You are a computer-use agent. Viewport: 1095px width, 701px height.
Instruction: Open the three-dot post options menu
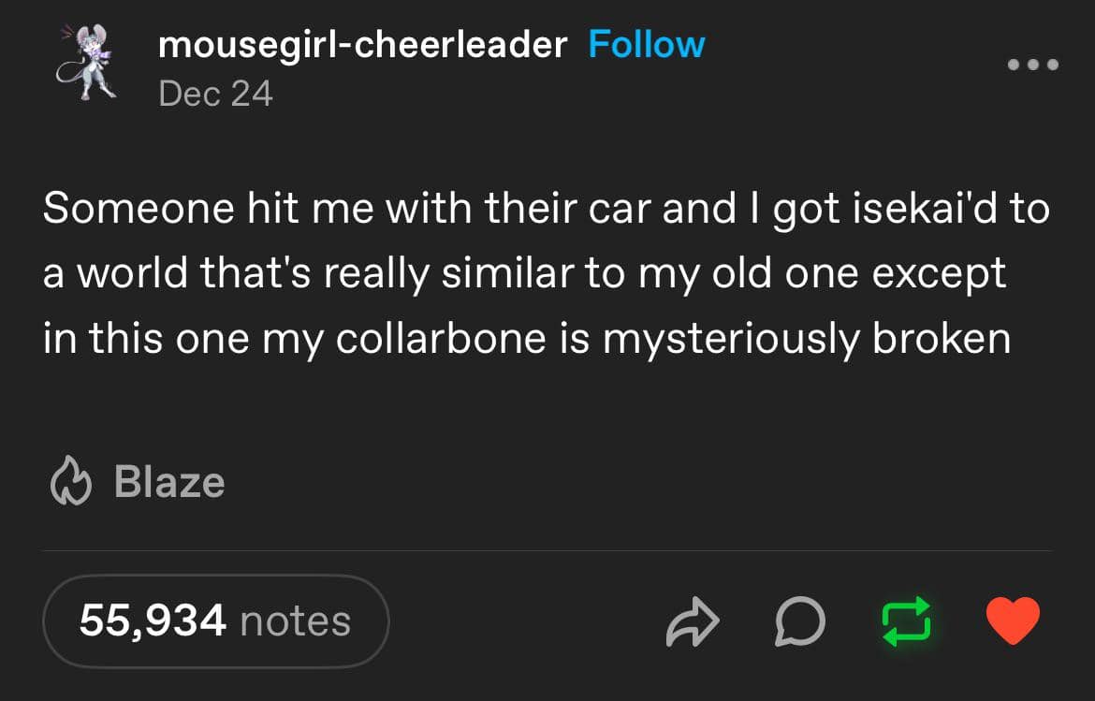pyautogui.click(x=1032, y=65)
